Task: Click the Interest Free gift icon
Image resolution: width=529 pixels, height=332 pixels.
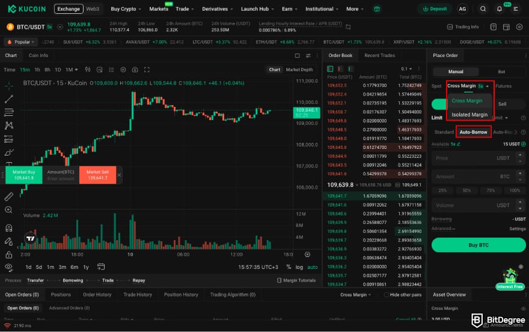Action: point(510,279)
